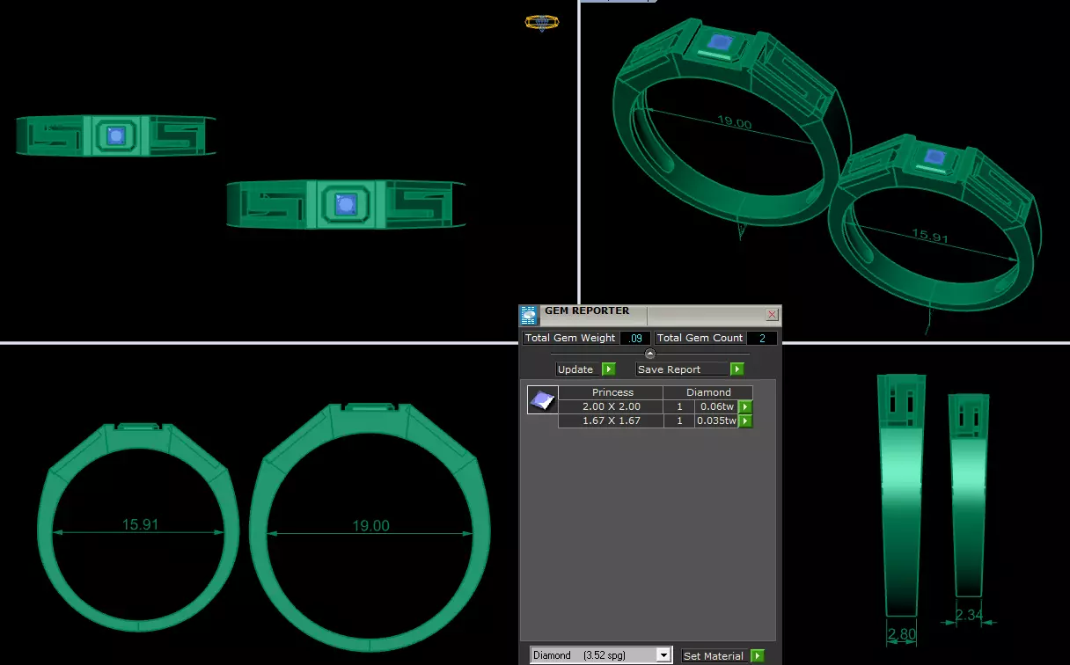The image size is (1070, 665).
Task: Click the green arrow beside Set Material
Action: tap(758, 656)
